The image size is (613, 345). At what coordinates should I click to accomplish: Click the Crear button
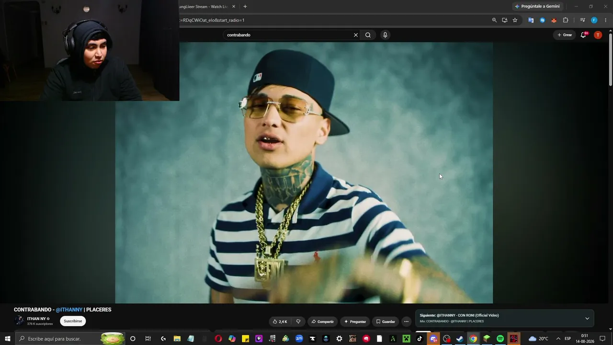[565, 35]
